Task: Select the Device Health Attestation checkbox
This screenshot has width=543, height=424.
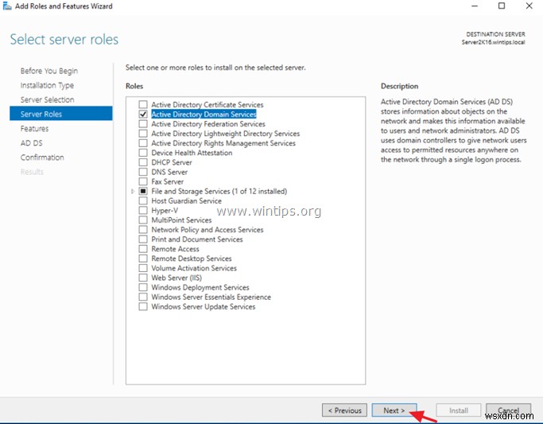Action: 143,153
